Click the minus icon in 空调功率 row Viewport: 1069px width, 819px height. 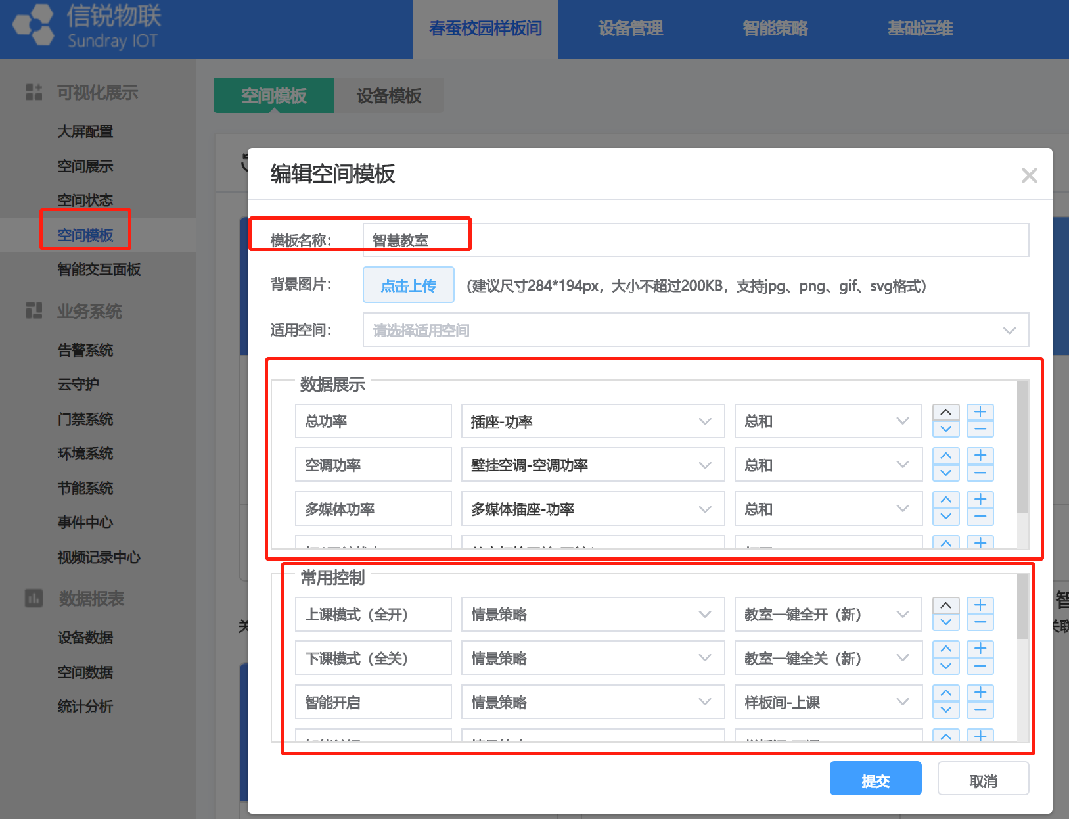click(x=980, y=473)
